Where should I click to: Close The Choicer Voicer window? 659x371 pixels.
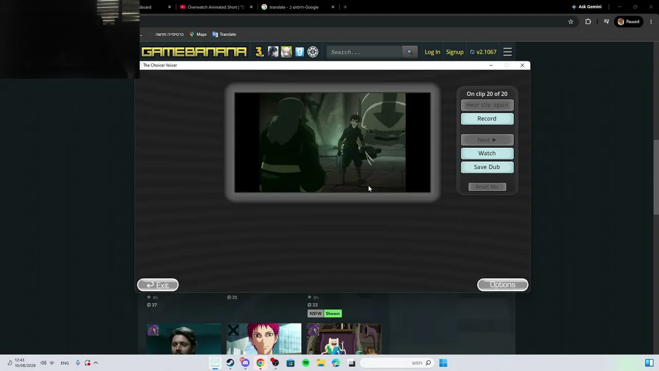[522, 65]
